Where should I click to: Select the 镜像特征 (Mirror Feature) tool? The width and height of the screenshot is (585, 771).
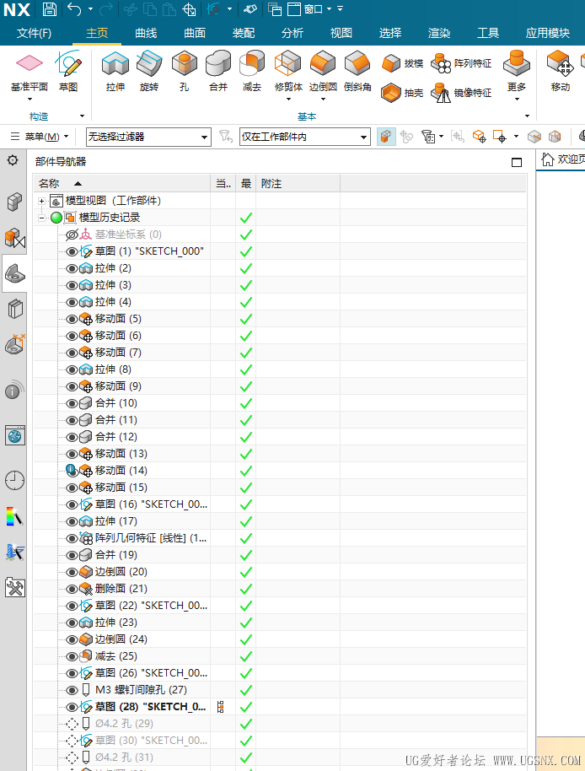pos(462,93)
